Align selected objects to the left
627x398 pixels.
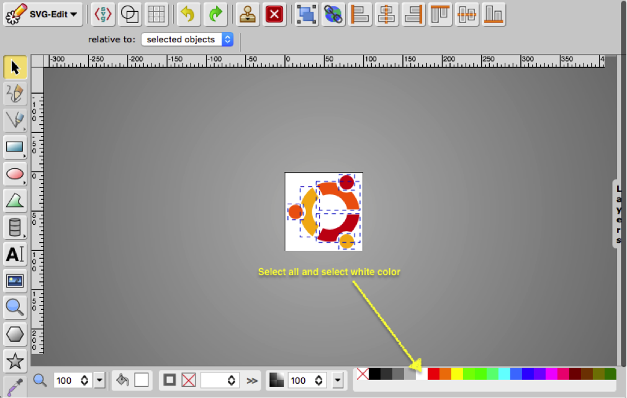point(360,14)
